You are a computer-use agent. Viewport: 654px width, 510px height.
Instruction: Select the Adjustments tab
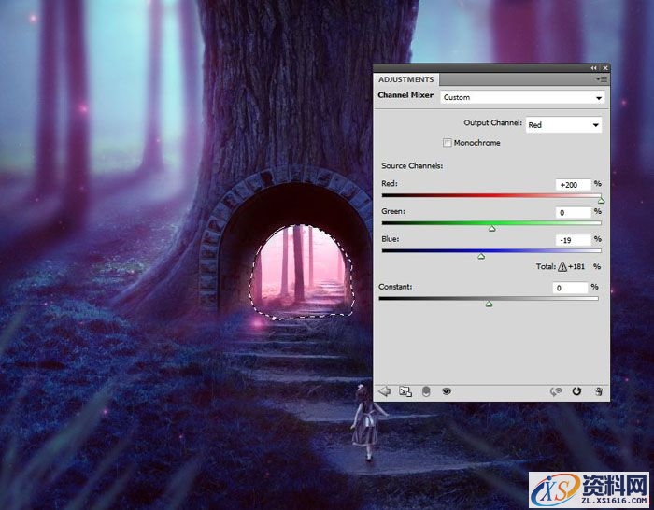click(405, 80)
